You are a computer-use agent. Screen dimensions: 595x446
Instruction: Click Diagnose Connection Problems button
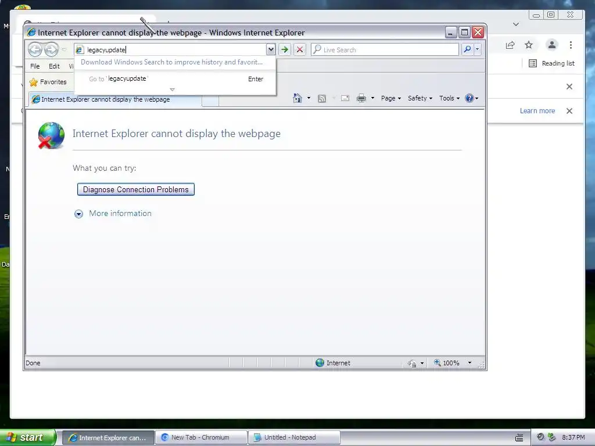click(x=136, y=189)
